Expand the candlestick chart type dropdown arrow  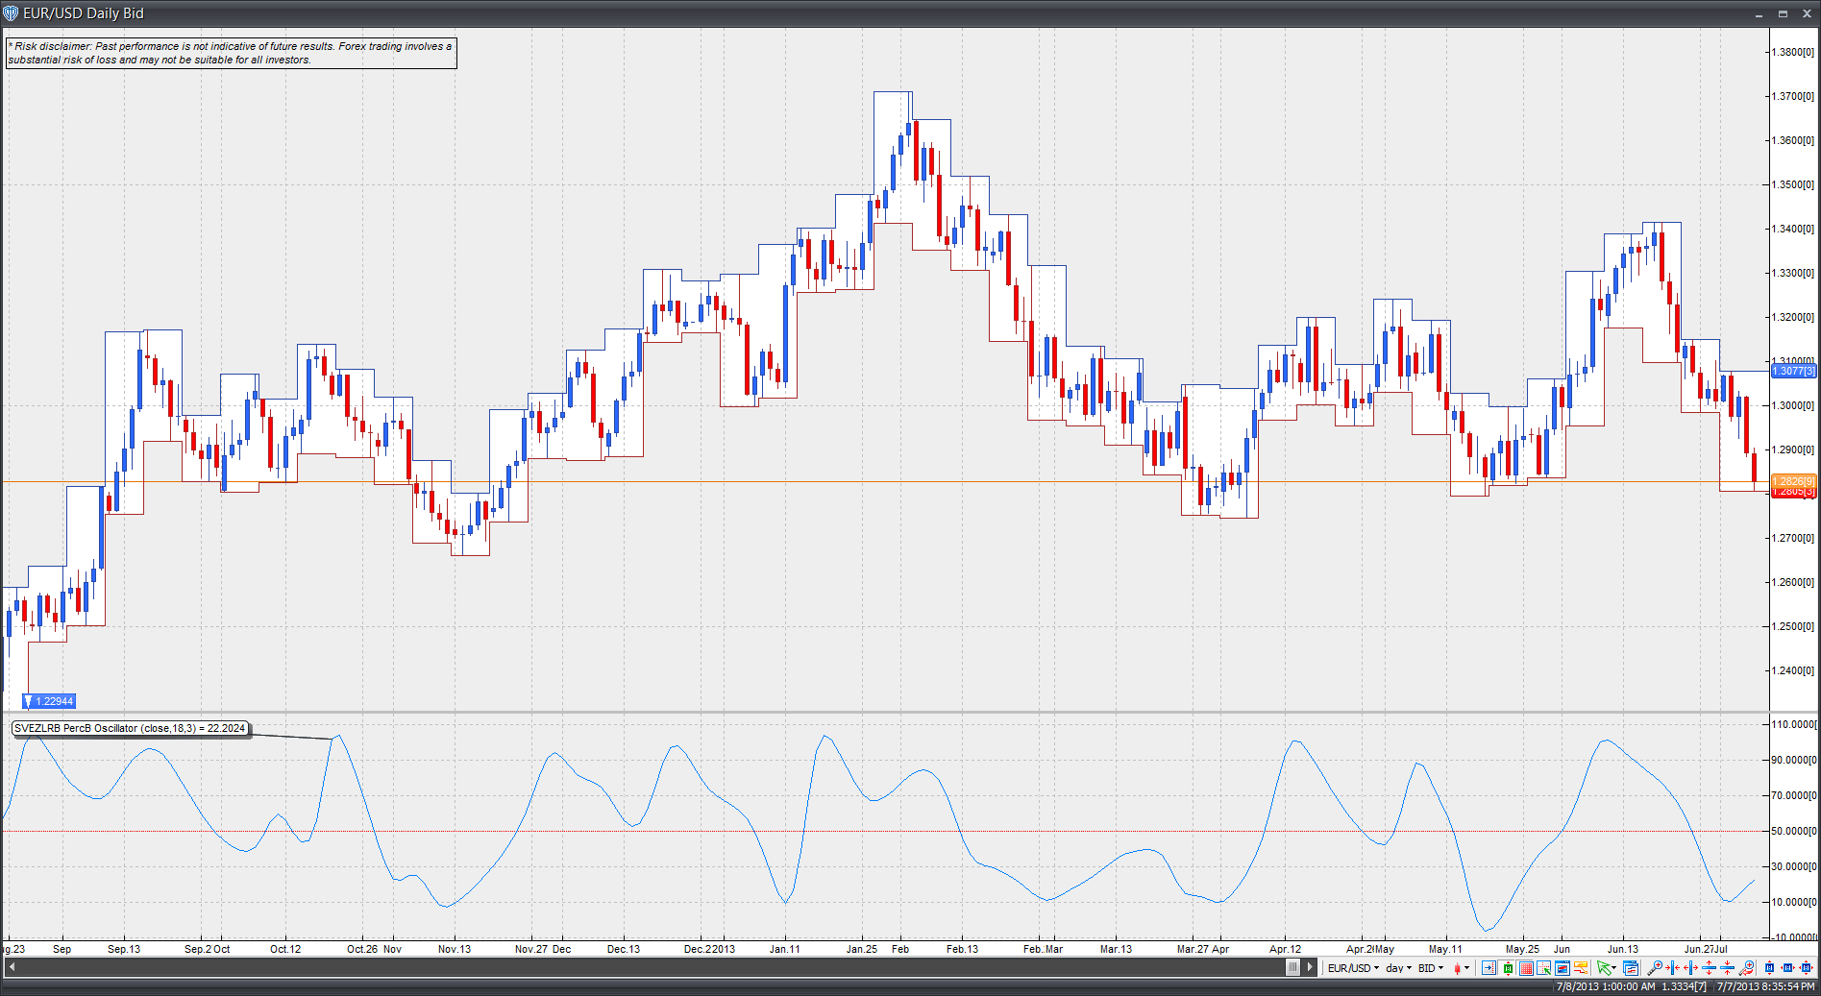click(1467, 968)
